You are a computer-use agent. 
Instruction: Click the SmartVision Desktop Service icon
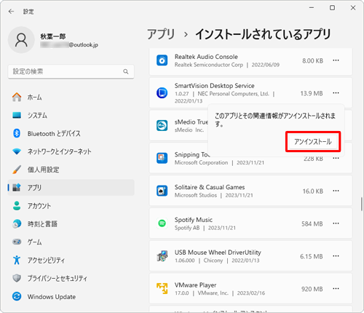pyautogui.click(x=162, y=93)
